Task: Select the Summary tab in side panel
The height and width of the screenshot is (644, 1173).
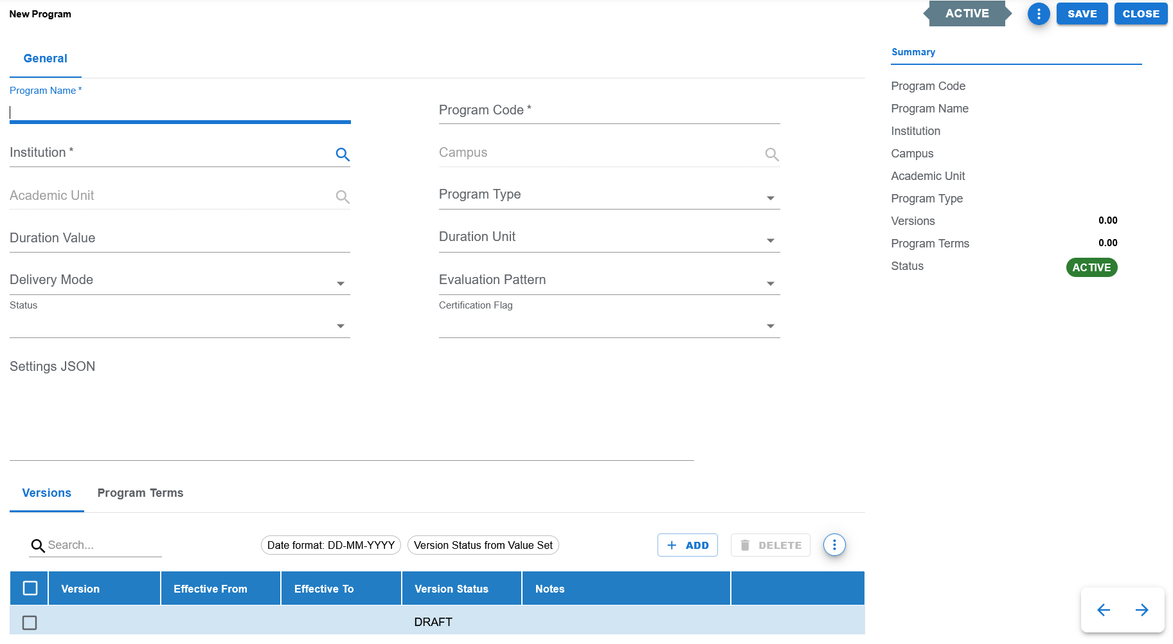Action: click(x=913, y=52)
